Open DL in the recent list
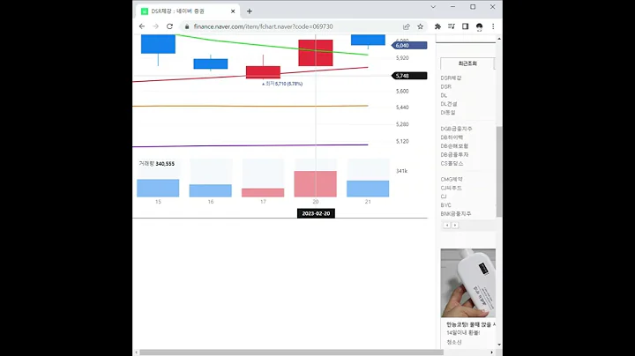Screen dimensions: 635x356 (x=444, y=95)
